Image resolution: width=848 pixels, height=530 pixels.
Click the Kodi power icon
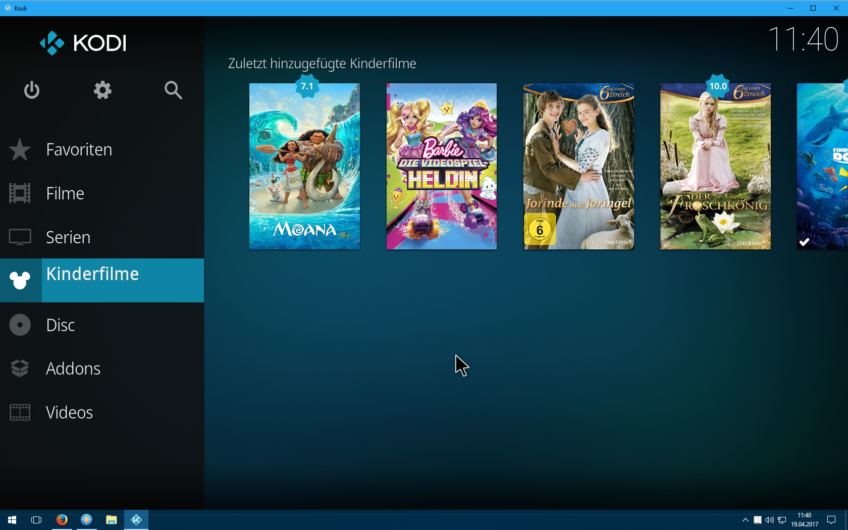(32, 90)
